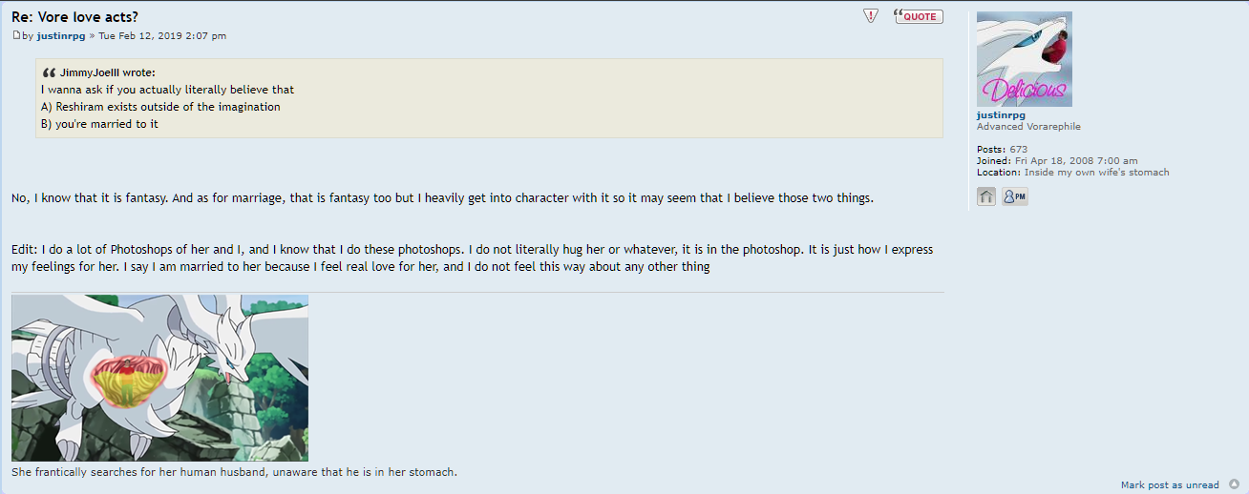Select the signature caption below the image
This screenshot has width=1249, height=494.
(x=234, y=472)
